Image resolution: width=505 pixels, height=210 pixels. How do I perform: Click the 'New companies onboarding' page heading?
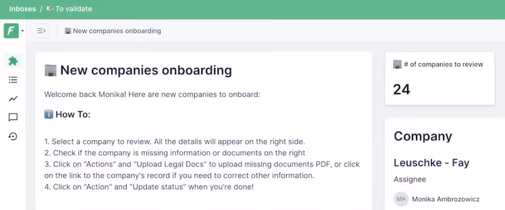(146, 70)
